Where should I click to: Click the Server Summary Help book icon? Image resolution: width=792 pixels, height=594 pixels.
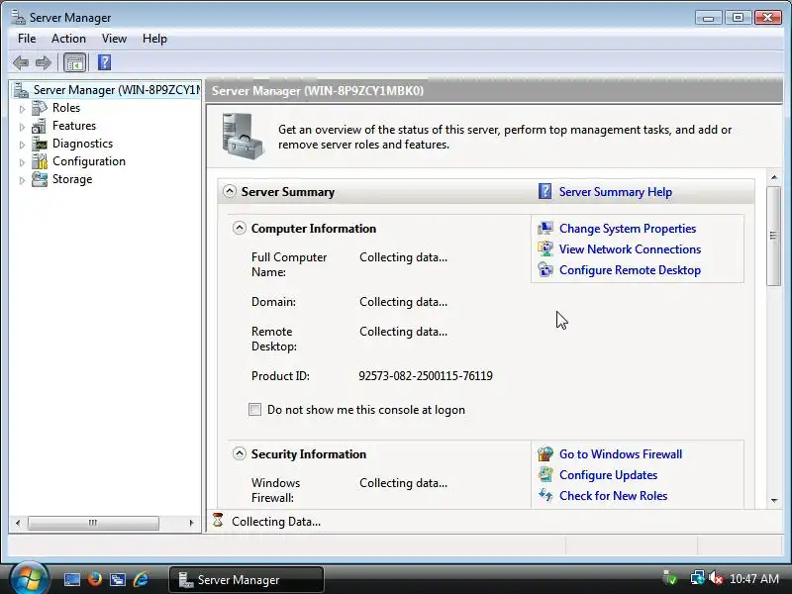click(x=545, y=192)
